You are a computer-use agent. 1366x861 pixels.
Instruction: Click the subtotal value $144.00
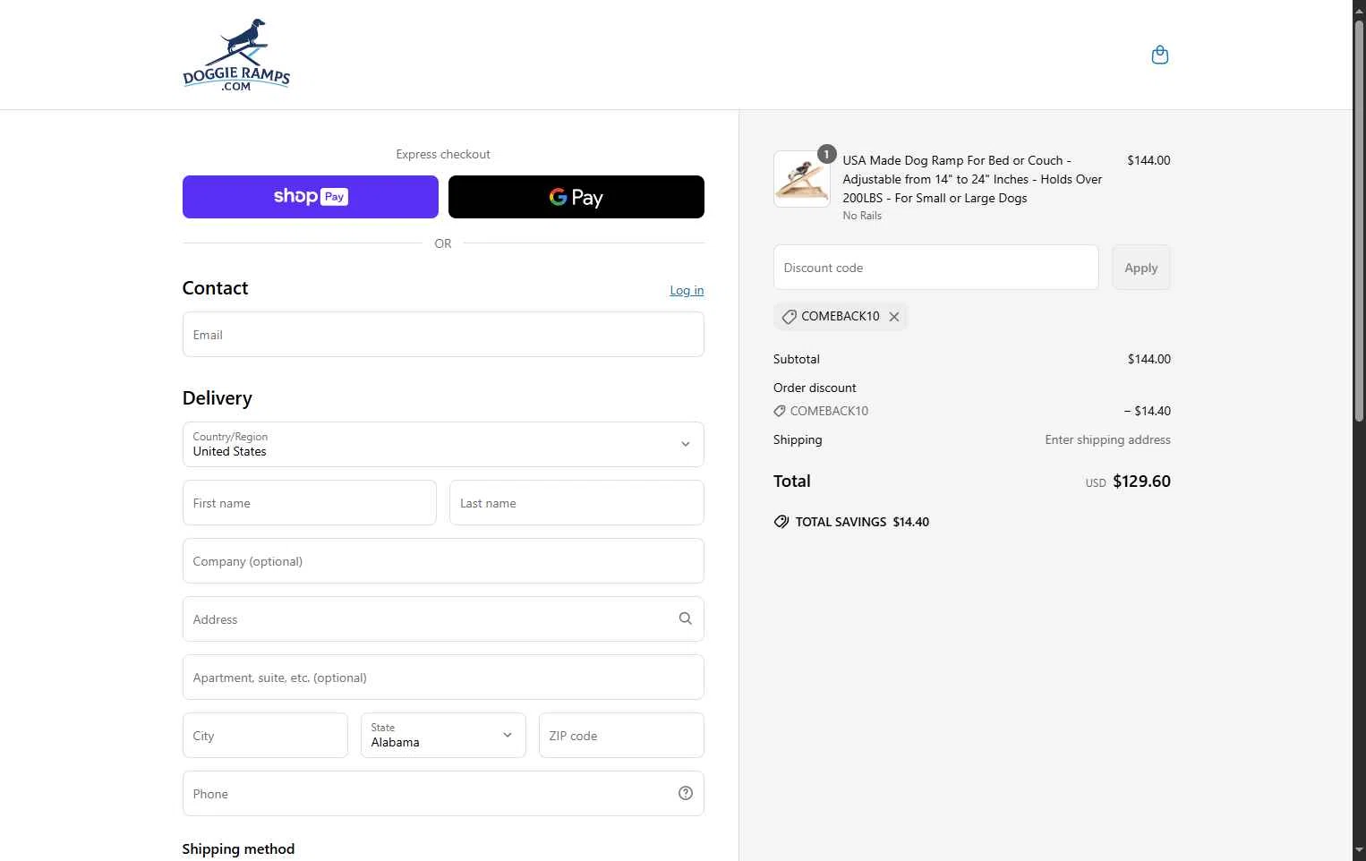click(x=1149, y=359)
